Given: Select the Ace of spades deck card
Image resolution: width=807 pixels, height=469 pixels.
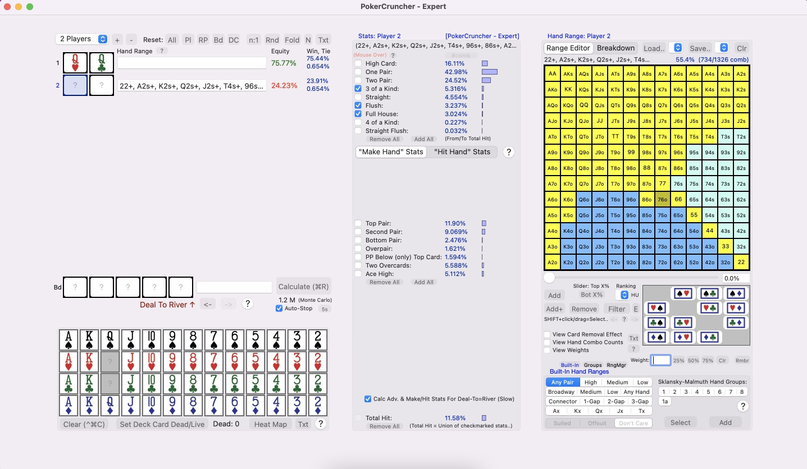Looking at the screenshot, I should pos(70,341).
